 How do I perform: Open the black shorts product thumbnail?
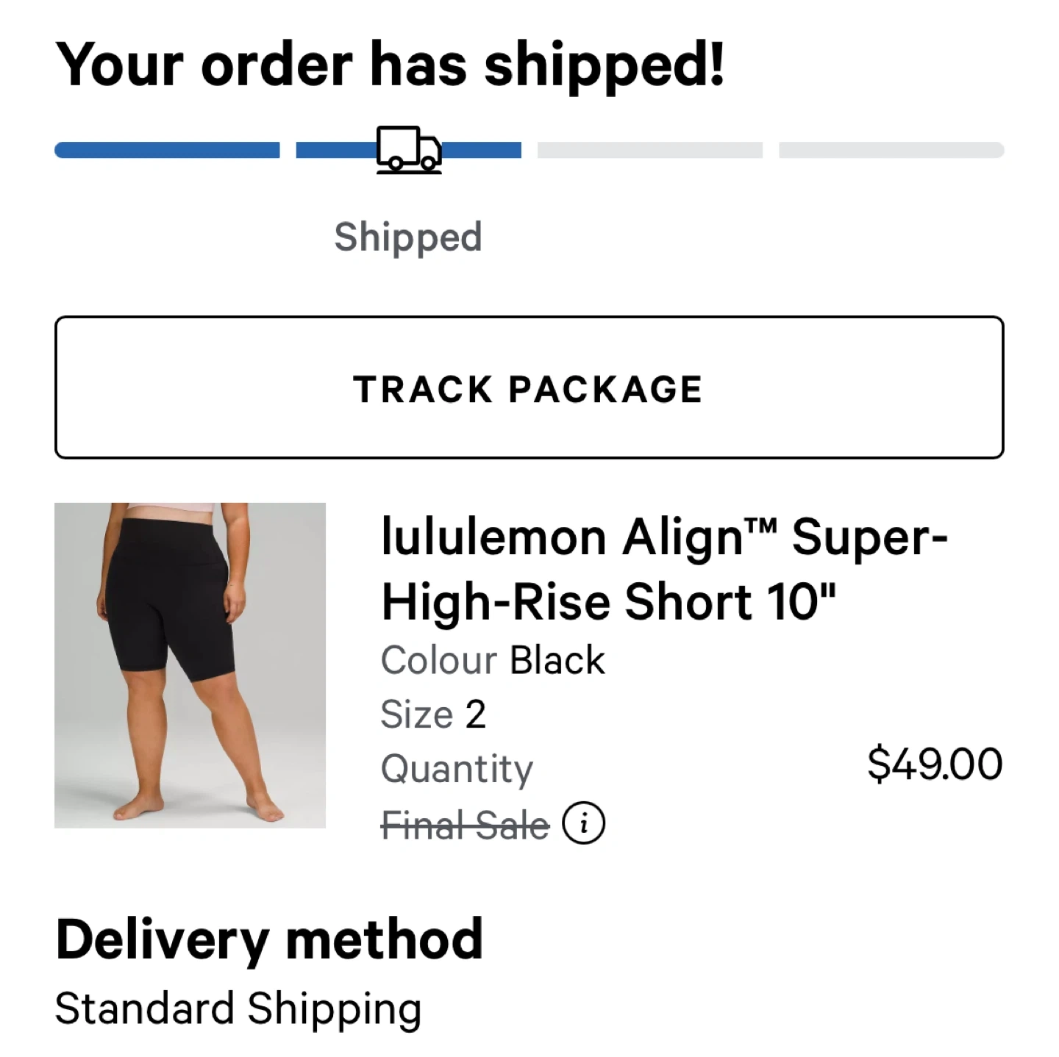point(190,665)
